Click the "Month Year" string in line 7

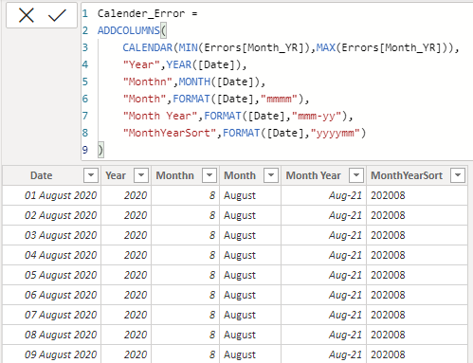(x=160, y=116)
